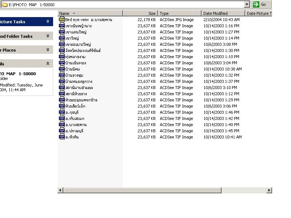Screen dimensions: 291x218
Task: Open the address bar dropdown list
Action: pyautogui.click(x=247, y=4)
